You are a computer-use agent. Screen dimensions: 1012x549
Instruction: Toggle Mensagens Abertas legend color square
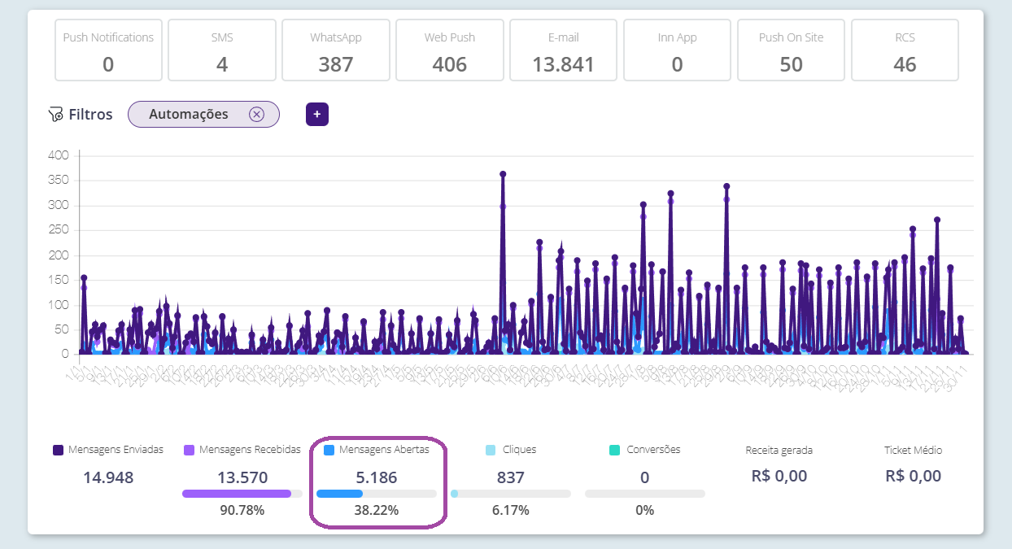point(329,450)
